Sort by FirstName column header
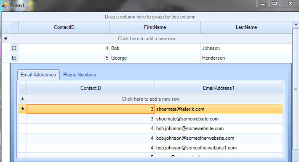 point(155,27)
